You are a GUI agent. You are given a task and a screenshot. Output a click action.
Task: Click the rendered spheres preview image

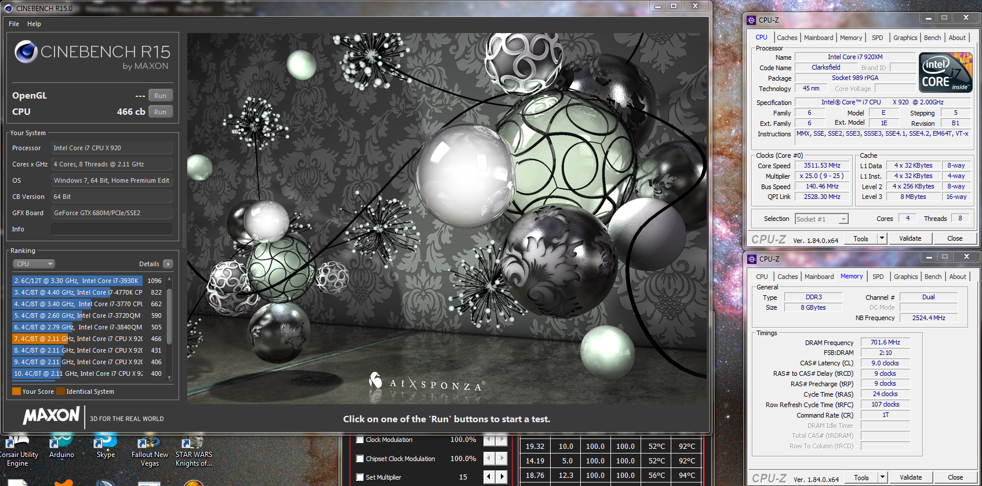point(447,218)
